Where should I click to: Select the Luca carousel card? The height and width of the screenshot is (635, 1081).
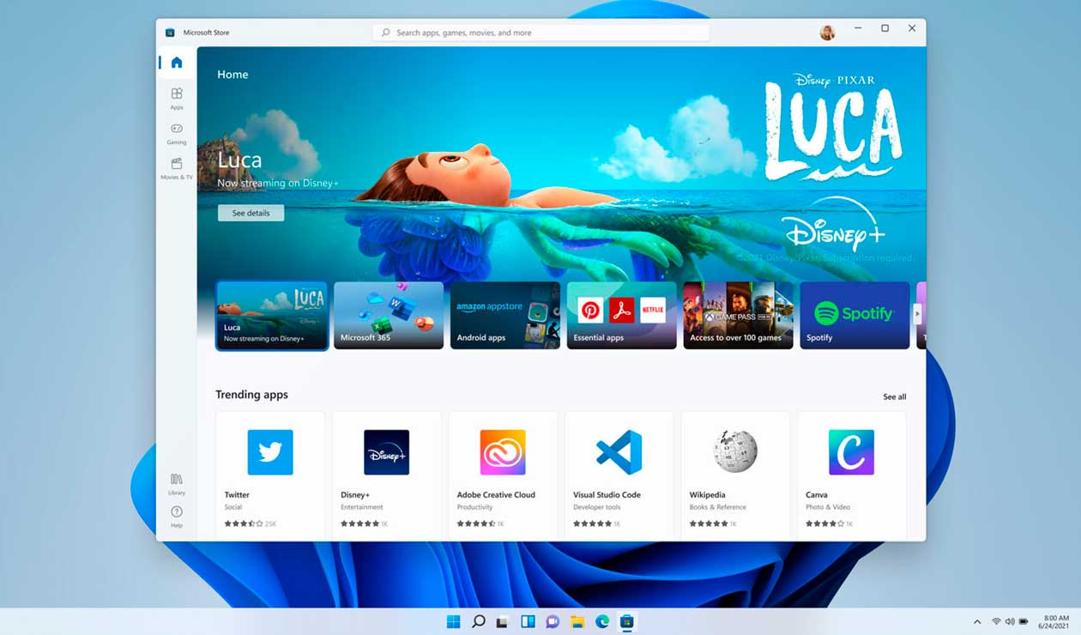tap(272, 316)
